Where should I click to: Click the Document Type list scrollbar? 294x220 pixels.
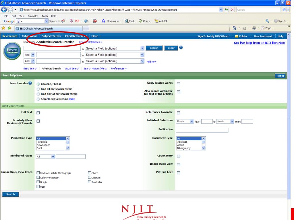point(204,143)
